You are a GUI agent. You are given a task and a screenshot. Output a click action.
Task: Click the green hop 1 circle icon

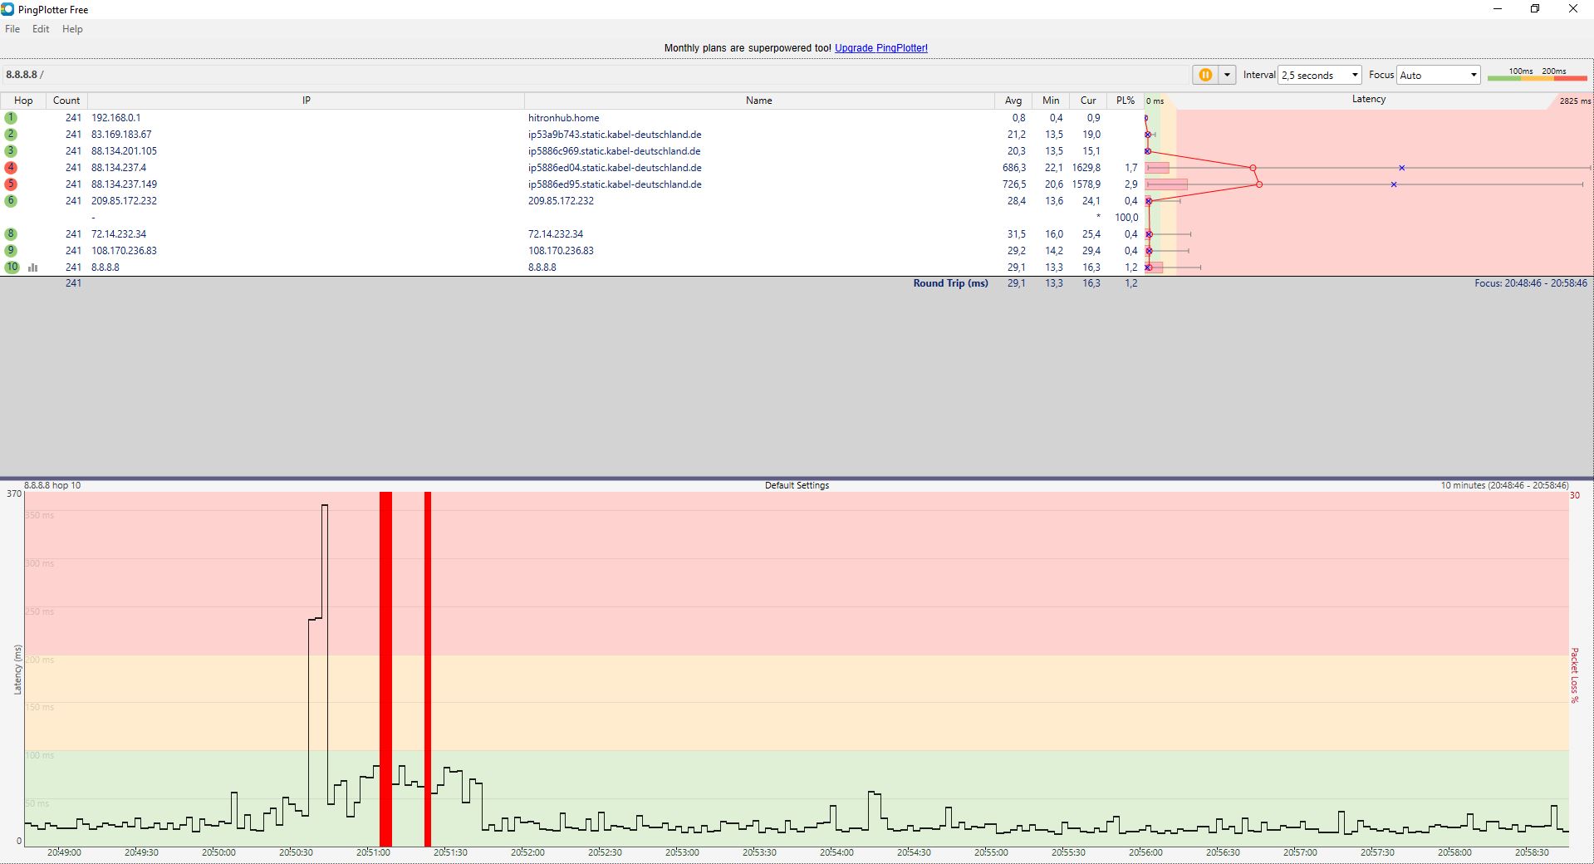[x=11, y=118]
